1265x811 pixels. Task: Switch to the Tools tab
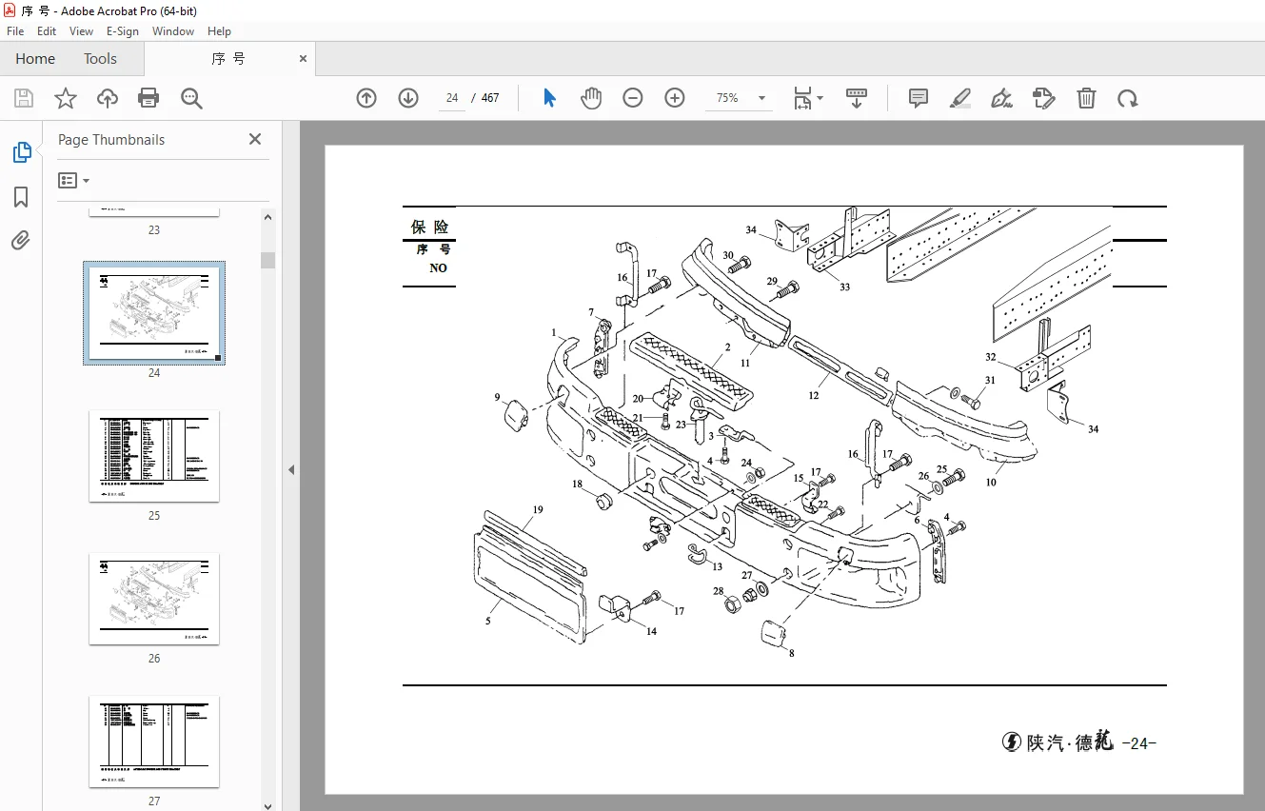pyautogui.click(x=100, y=58)
